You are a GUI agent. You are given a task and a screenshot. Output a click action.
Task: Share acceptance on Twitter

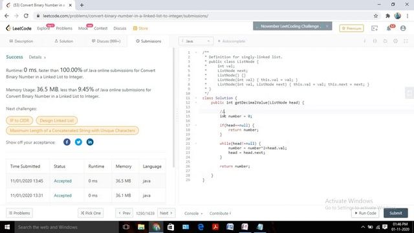point(78,142)
